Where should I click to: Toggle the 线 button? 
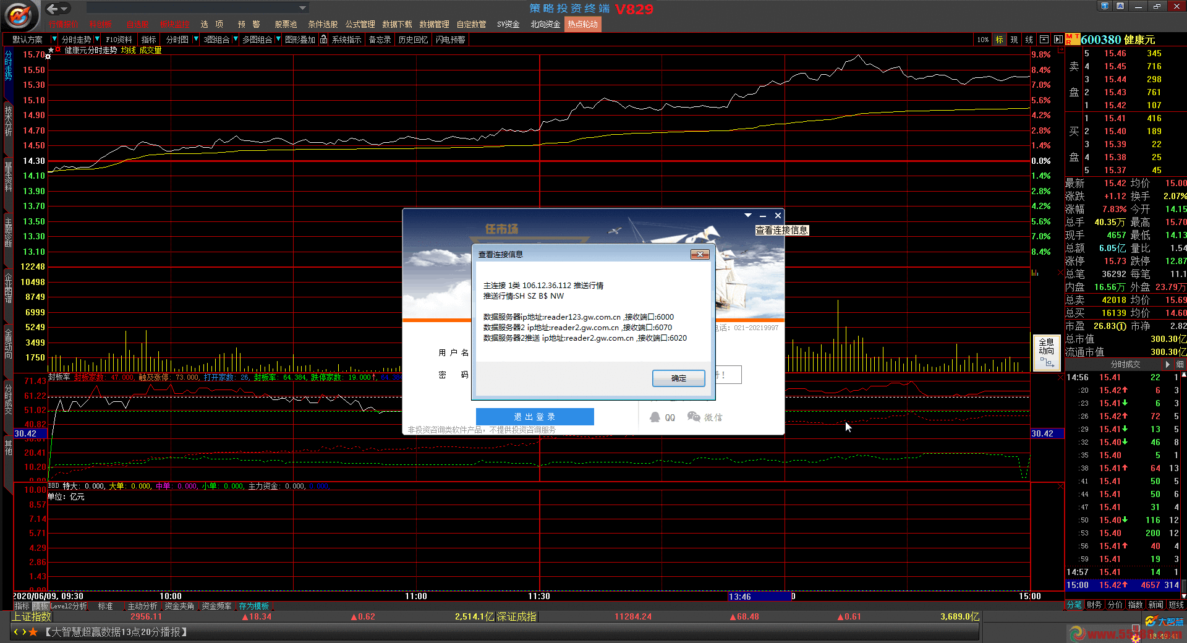1029,40
